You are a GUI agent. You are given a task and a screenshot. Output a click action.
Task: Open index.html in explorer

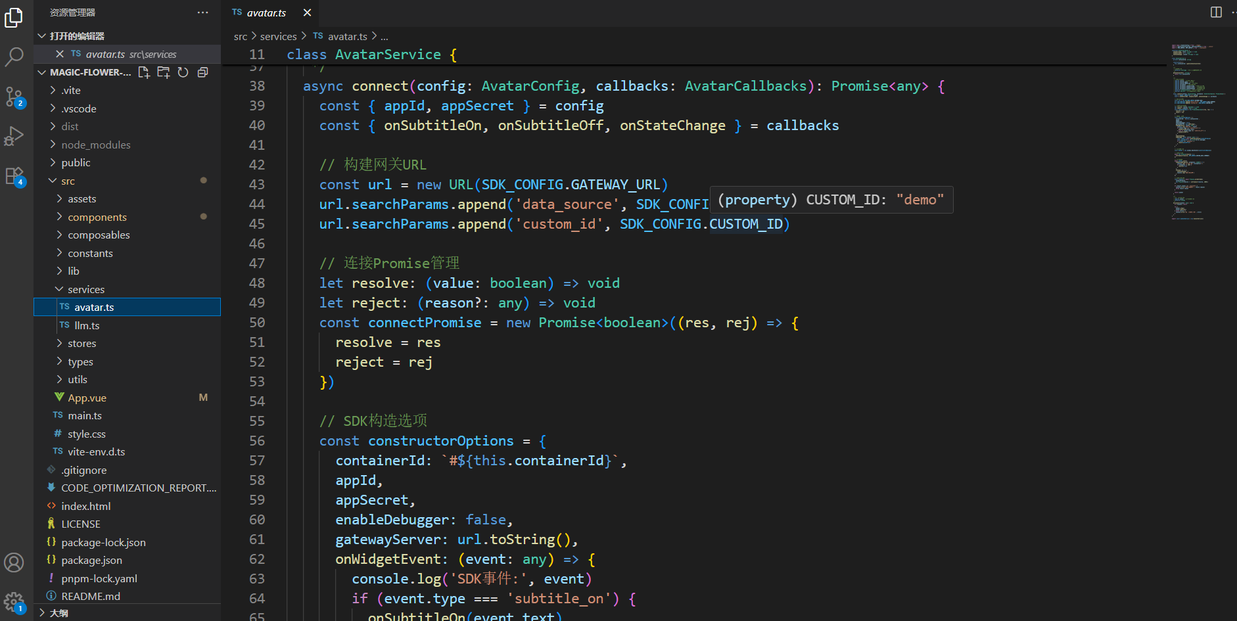tap(127, 506)
